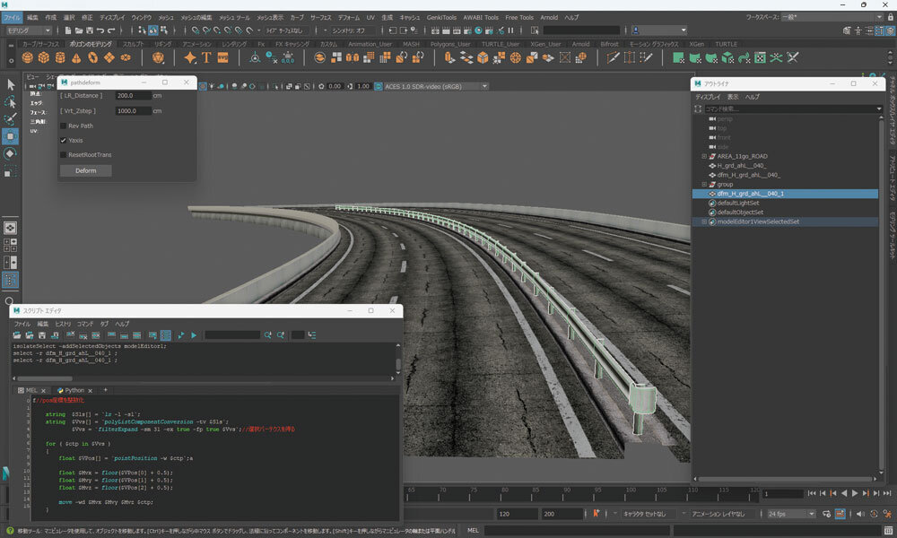Select the SVG import shelf icon
The image size is (897, 538).
click(222, 57)
